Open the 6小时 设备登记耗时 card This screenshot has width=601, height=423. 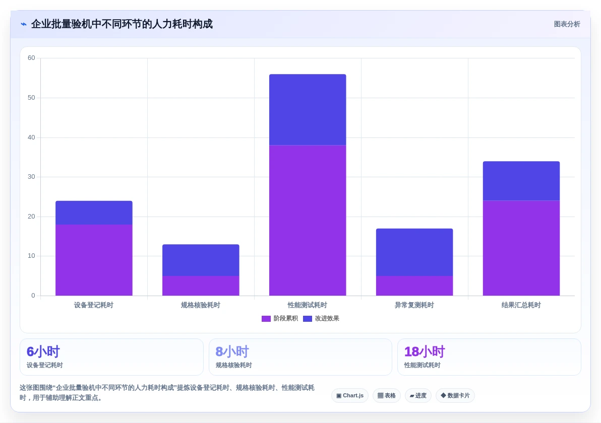[x=111, y=357]
